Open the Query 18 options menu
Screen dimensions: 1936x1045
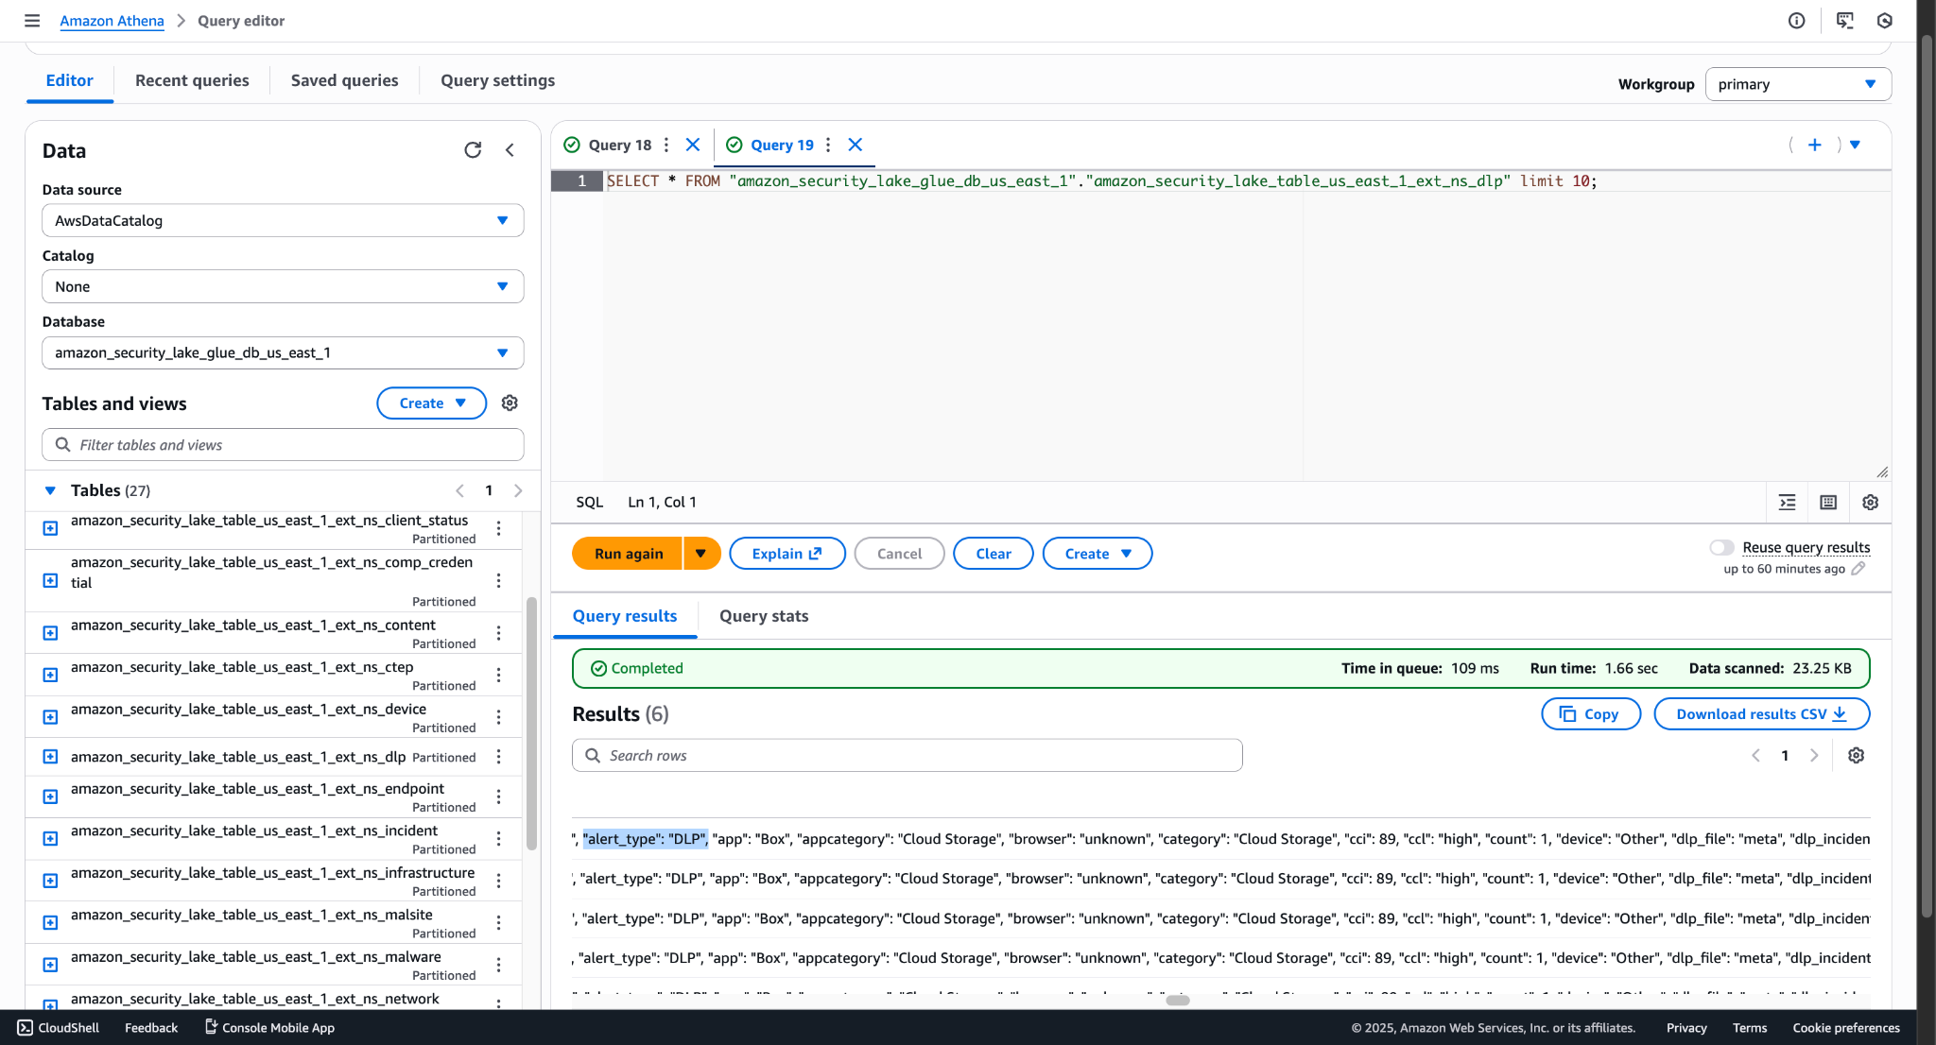point(666,145)
